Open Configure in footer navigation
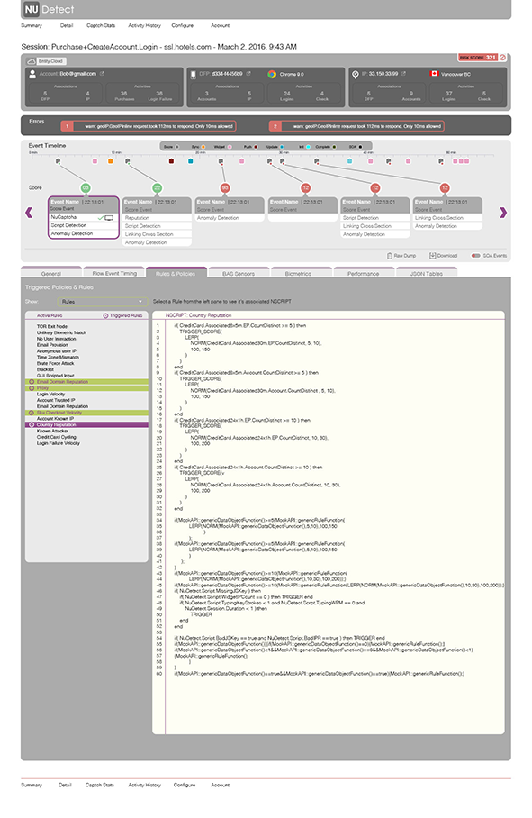This screenshot has height=818, width=532. (185, 786)
